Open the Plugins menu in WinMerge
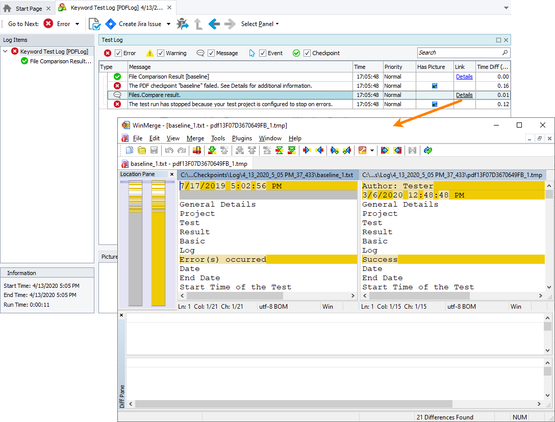Screen dimensions: 555x422 pos(242,138)
